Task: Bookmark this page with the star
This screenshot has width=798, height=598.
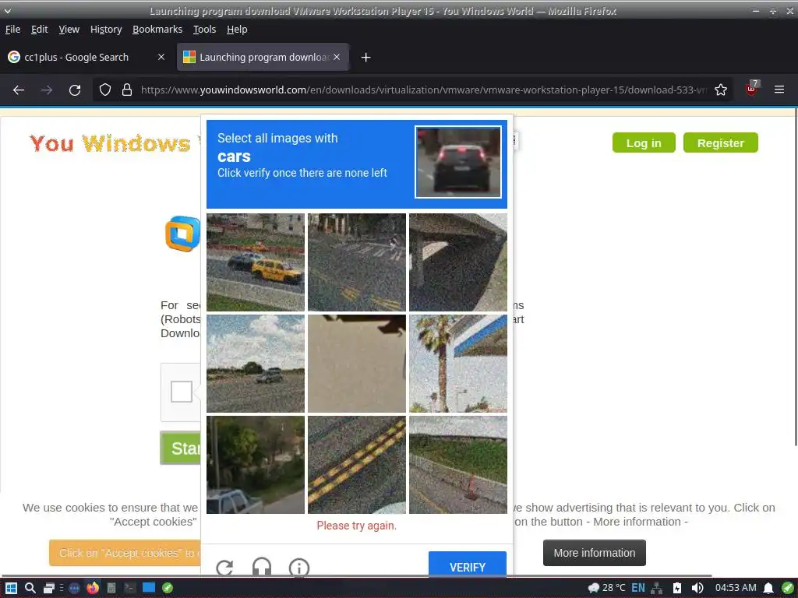Action: pos(721,90)
